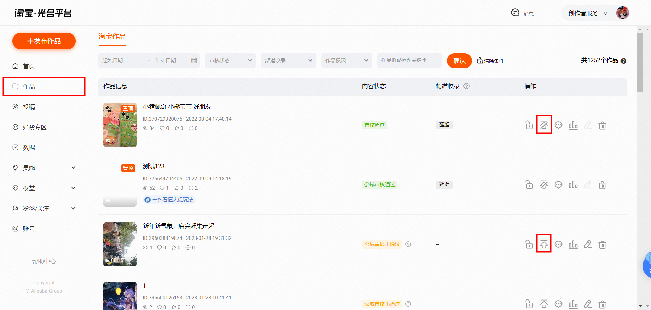Delete the 测试123 work

(602, 185)
